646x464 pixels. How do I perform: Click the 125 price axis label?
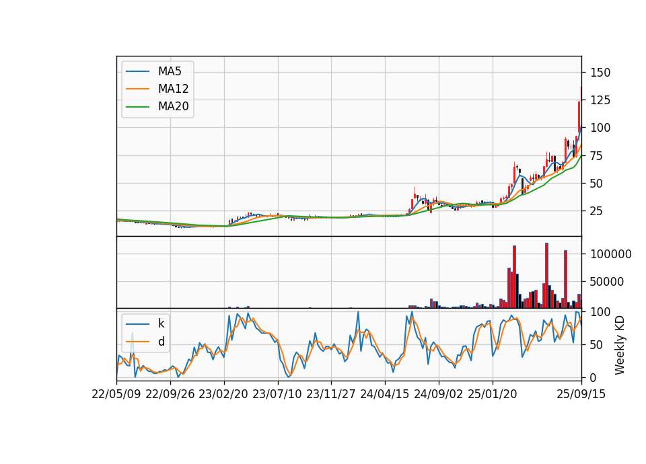600,100
